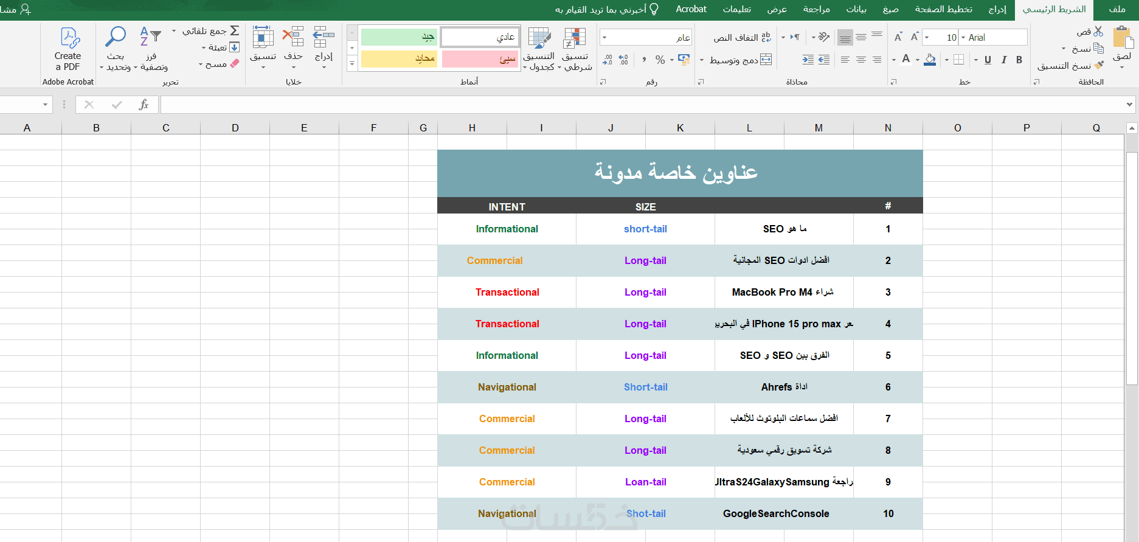Screen dimensions: 1139x542
Task: Click the Find & Select magnifier (بحث وتحديد)
Action: [116, 36]
